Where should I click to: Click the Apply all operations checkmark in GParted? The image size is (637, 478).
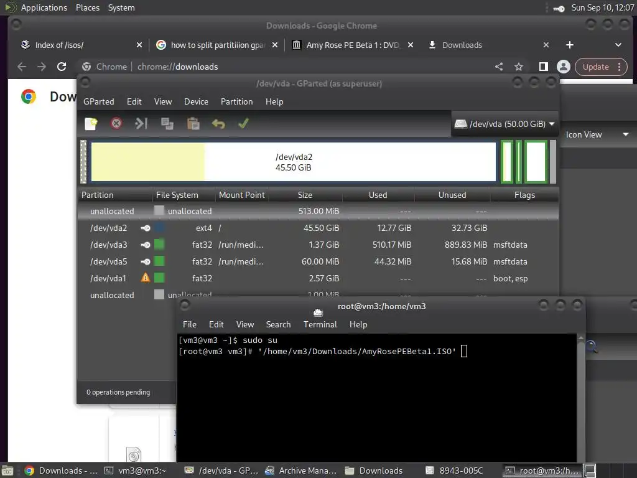click(x=243, y=124)
